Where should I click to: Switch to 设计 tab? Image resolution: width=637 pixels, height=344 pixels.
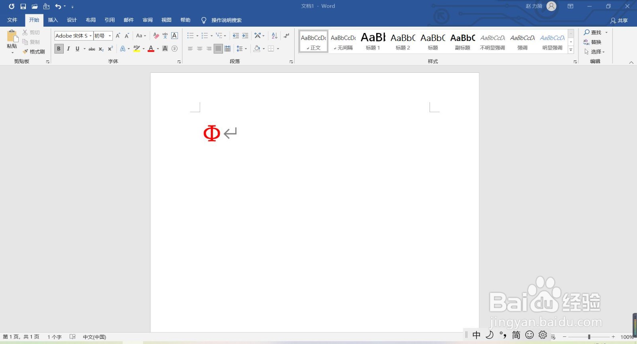72,20
